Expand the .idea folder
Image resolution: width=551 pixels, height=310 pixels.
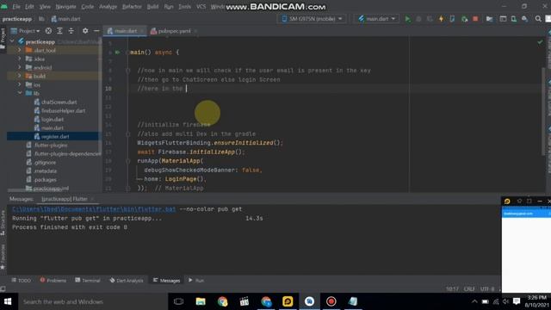pos(20,59)
